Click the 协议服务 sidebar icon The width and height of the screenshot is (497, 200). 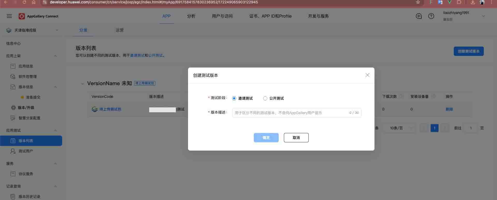(13, 174)
